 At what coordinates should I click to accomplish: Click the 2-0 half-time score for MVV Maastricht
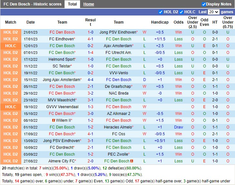pyautogui.click(x=215, y=100)
